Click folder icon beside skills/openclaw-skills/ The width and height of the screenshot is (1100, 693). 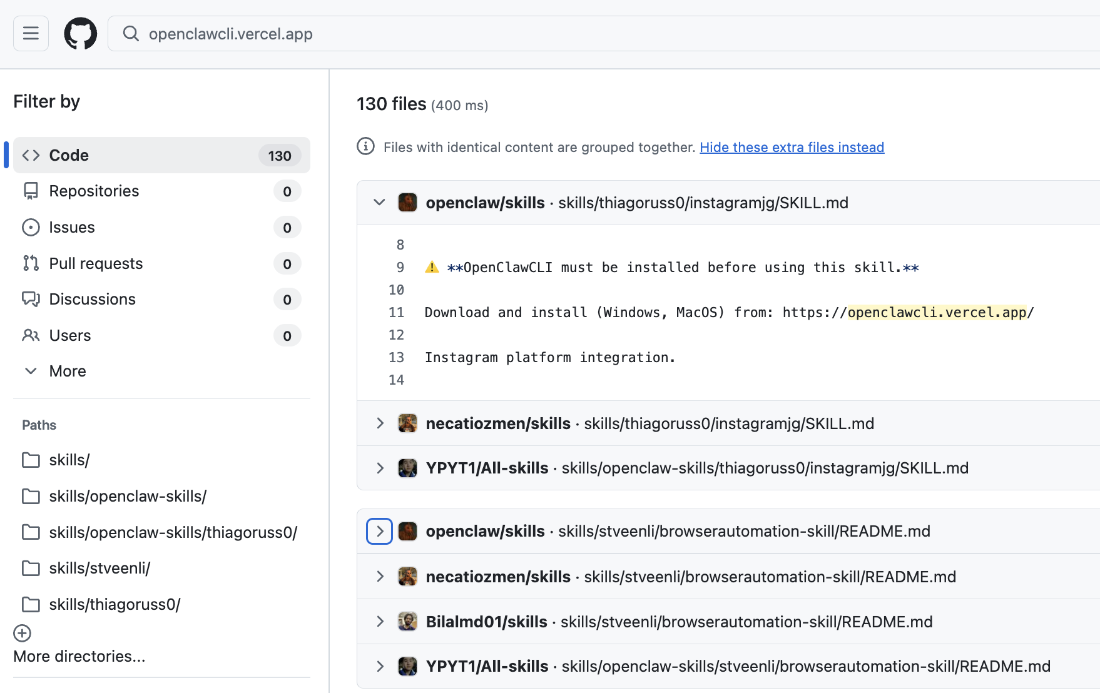pos(31,496)
